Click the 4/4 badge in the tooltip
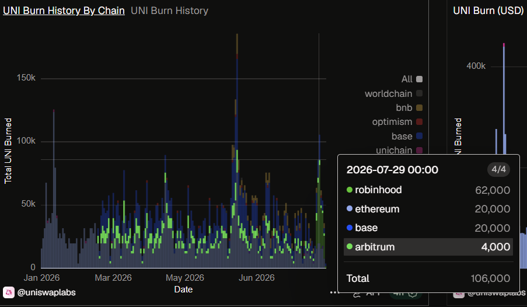Image resolution: width=527 pixels, height=307 pixels. pyautogui.click(x=498, y=169)
